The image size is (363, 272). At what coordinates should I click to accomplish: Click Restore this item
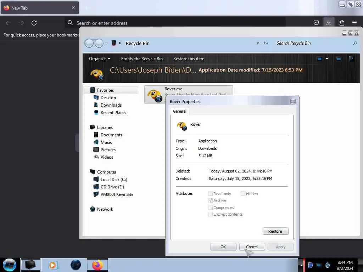tap(189, 59)
